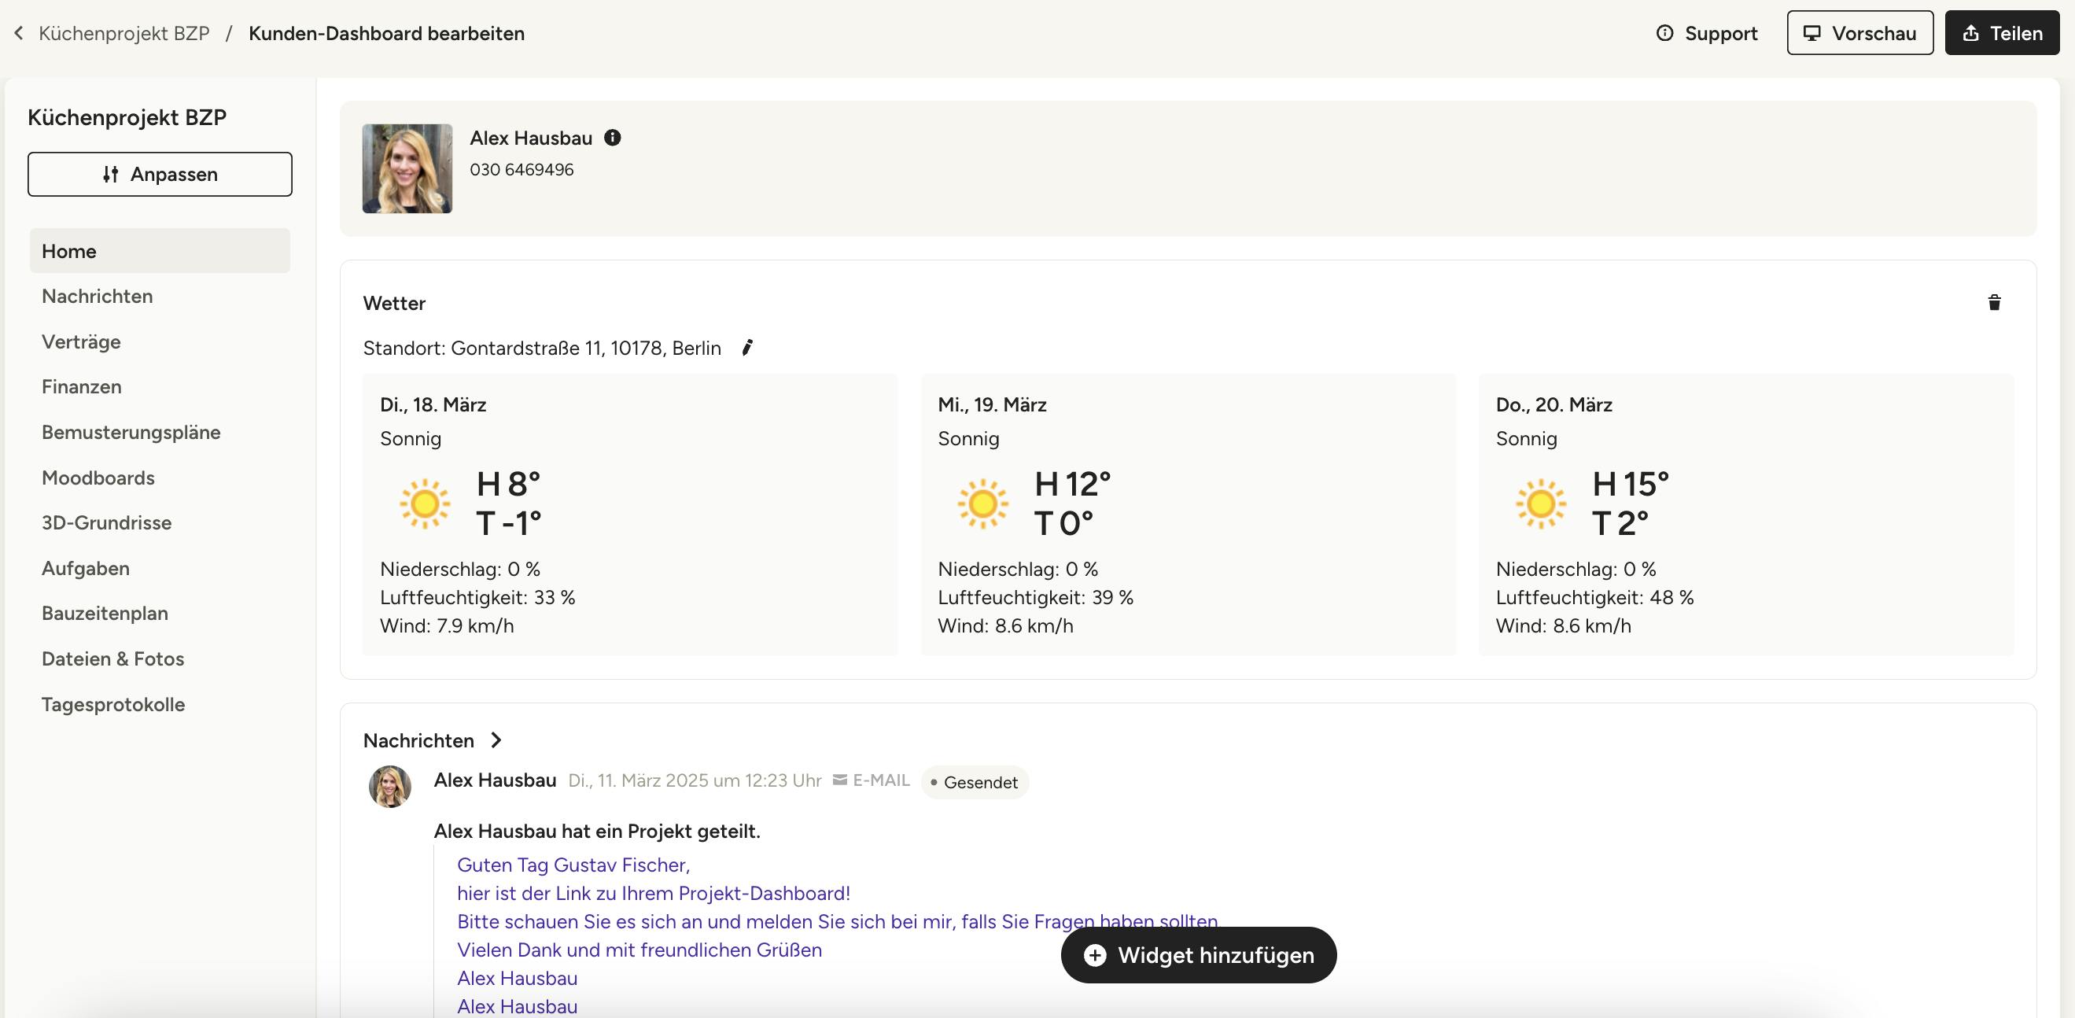
Task: Add a widget via Widget hinzufügen
Action: tap(1198, 955)
